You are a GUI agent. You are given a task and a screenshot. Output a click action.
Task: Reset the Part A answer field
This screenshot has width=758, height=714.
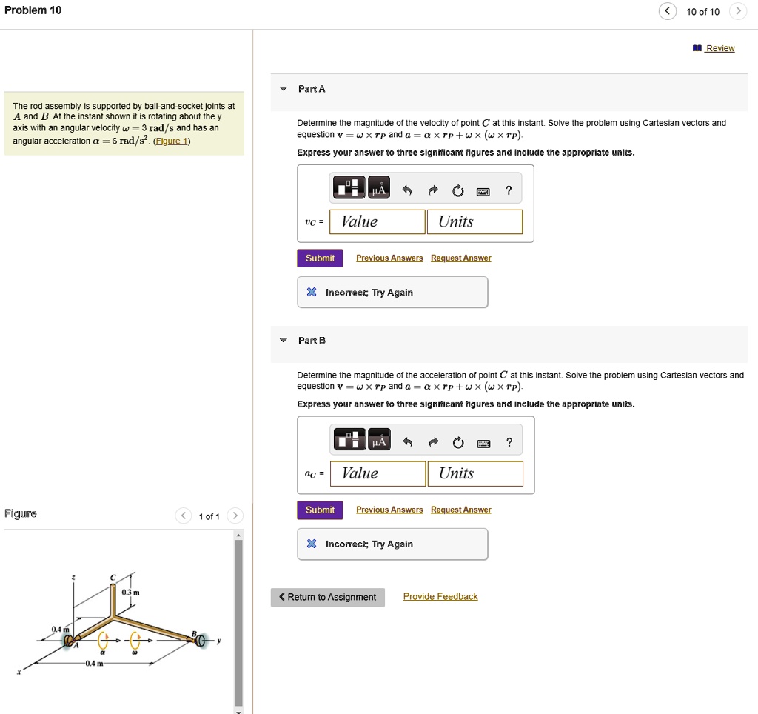[x=457, y=190]
